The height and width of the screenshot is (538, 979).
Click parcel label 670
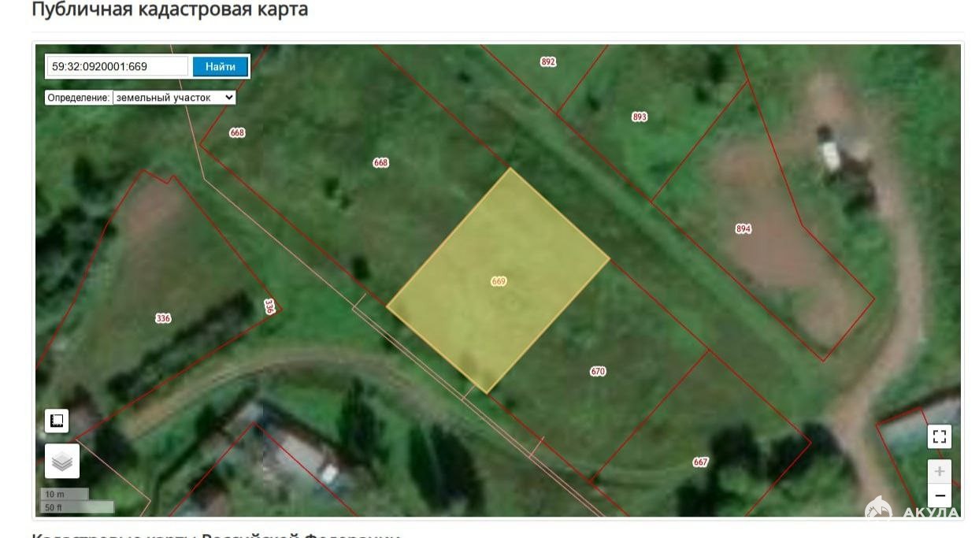pyautogui.click(x=598, y=371)
